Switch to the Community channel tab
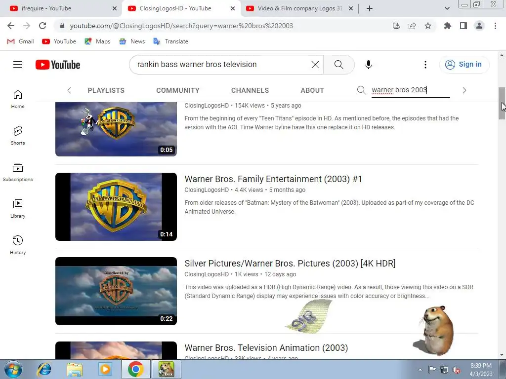506x379 pixels. [x=178, y=90]
